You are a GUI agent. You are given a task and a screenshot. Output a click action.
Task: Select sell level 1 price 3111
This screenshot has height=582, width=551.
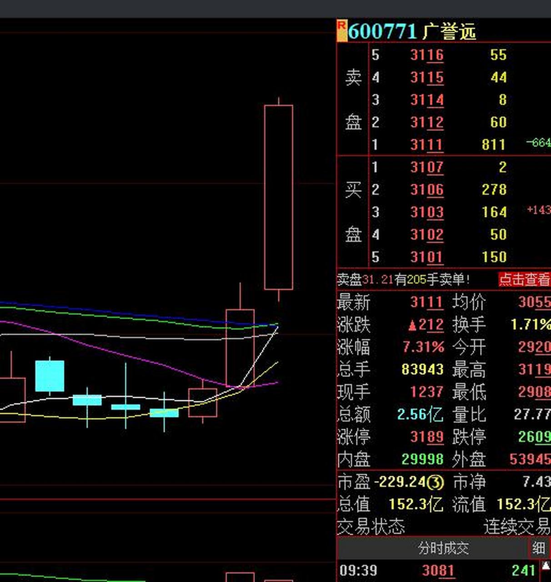coord(426,145)
